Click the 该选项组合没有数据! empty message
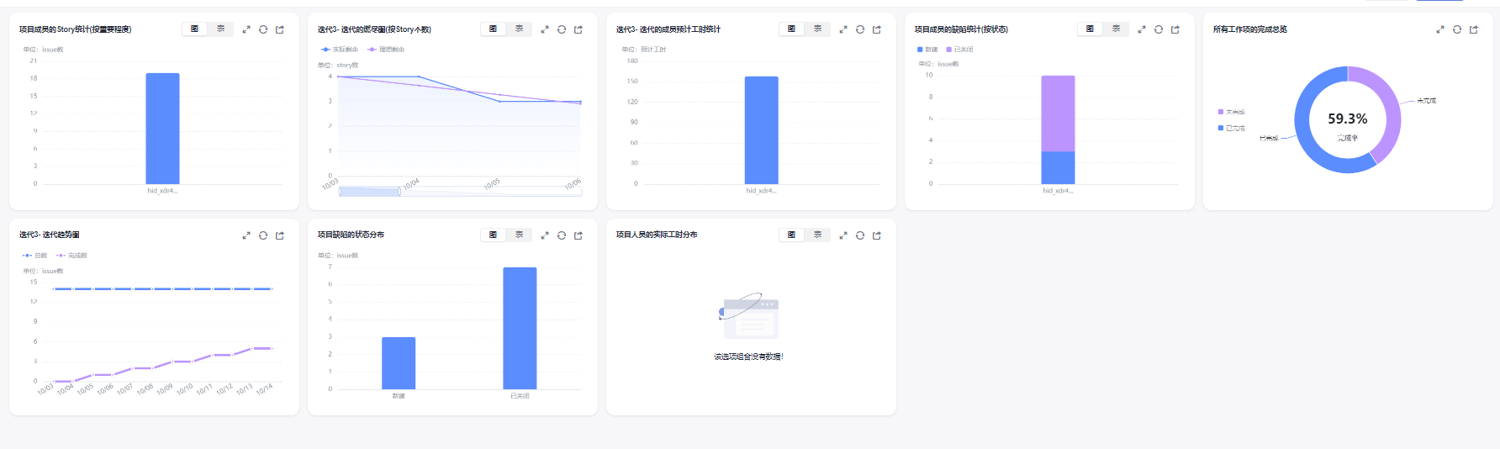This screenshot has height=449, width=1500. pos(748,357)
